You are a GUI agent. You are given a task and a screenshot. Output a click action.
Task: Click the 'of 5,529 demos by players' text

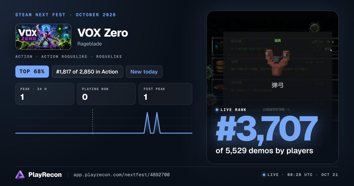coord(264,151)
